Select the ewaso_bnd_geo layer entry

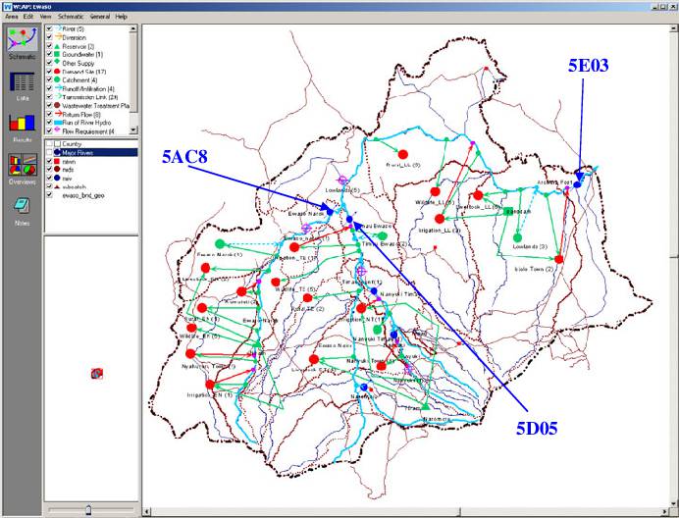[84, 195]
